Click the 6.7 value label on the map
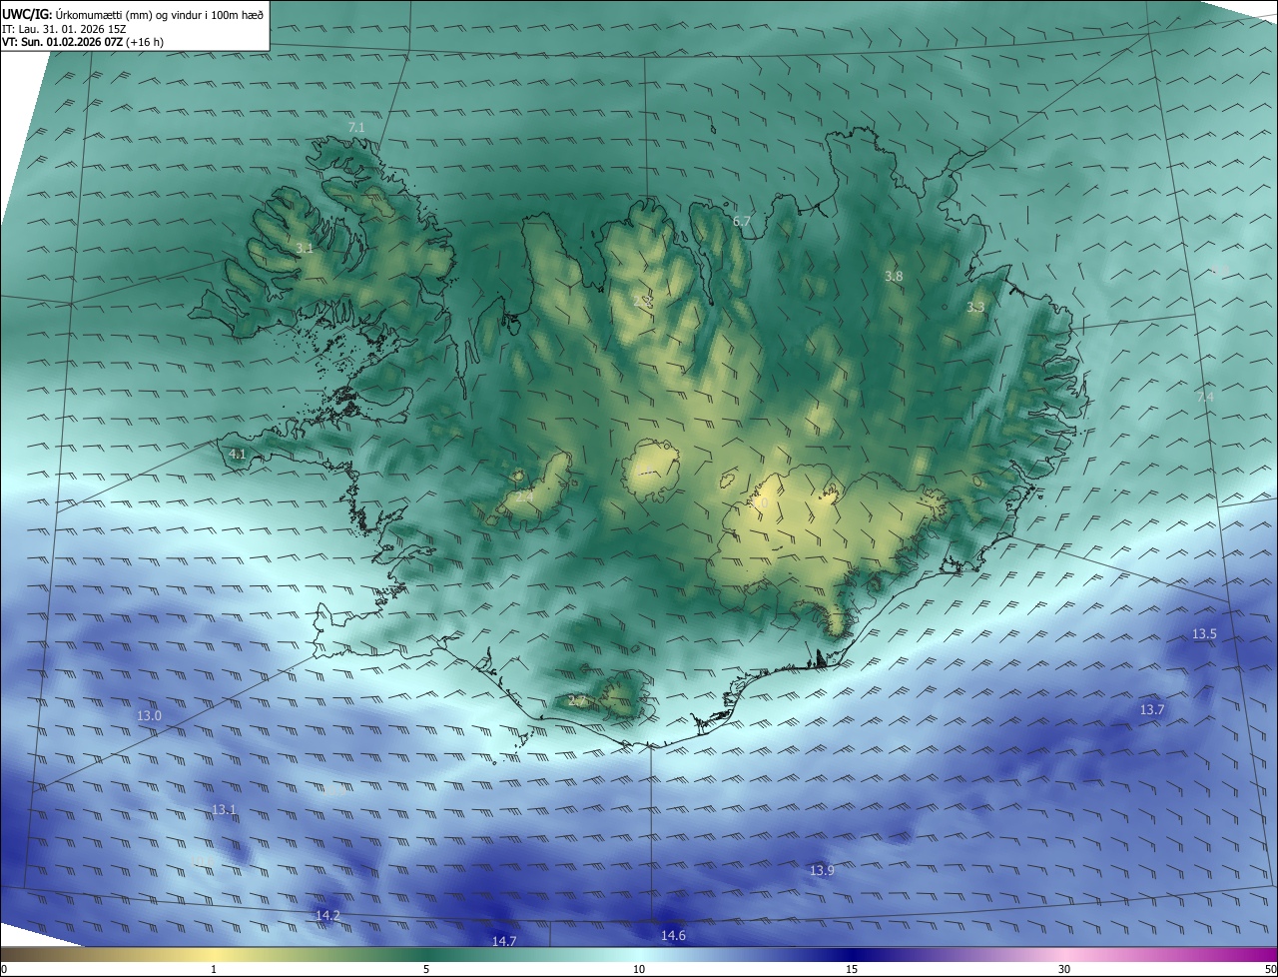 (742, 221)
